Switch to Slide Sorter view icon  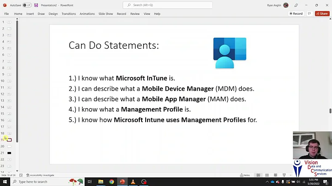click(x=267, y=175)
